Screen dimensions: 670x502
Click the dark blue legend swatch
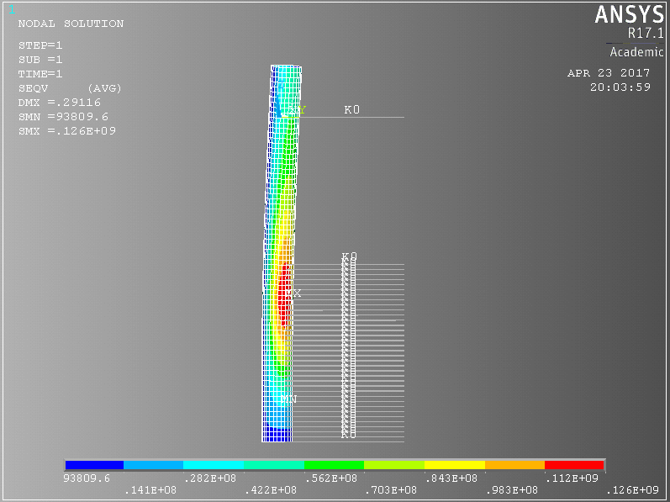click(94, 465)
